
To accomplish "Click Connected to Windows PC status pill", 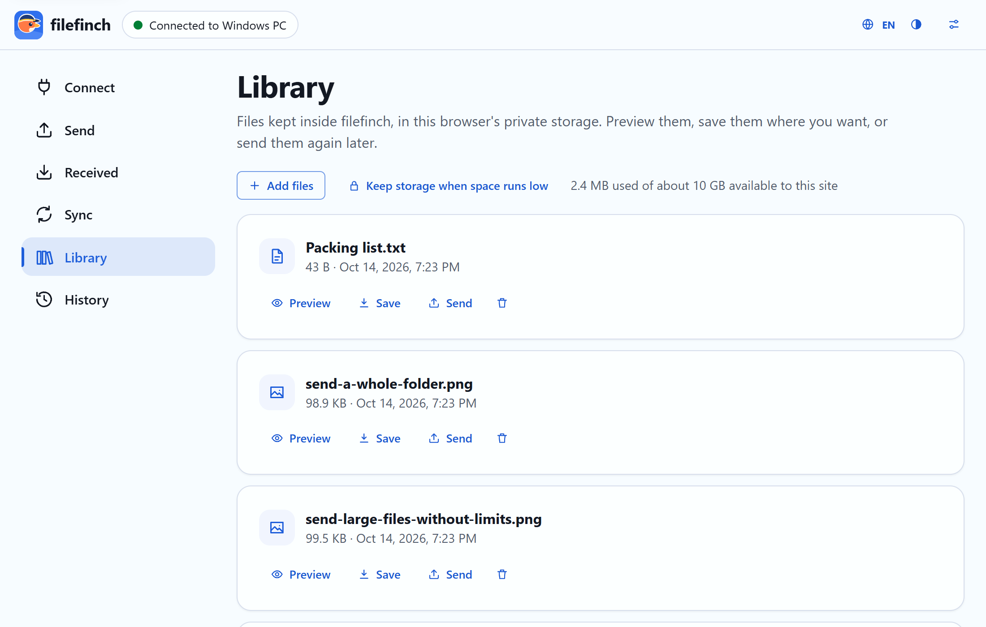I will (210, 25).
